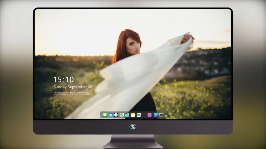Open the Camera app in the dock
Viewport: 266px width, 149px height.
[x=161, y=115]
